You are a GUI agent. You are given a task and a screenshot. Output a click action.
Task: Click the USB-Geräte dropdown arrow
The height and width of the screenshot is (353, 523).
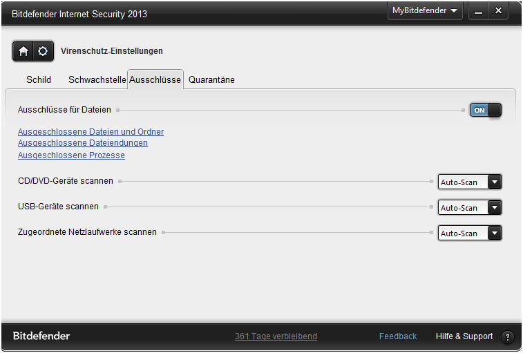(x=495, y=207)
